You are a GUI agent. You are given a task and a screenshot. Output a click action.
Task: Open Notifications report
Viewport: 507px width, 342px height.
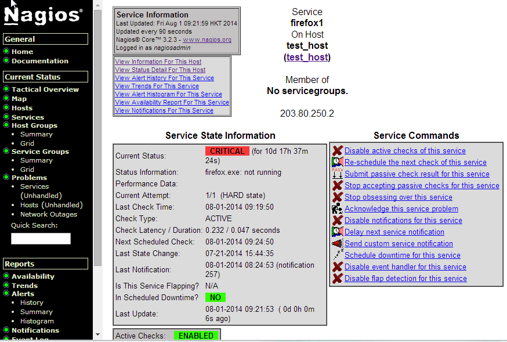pos(35,330)
